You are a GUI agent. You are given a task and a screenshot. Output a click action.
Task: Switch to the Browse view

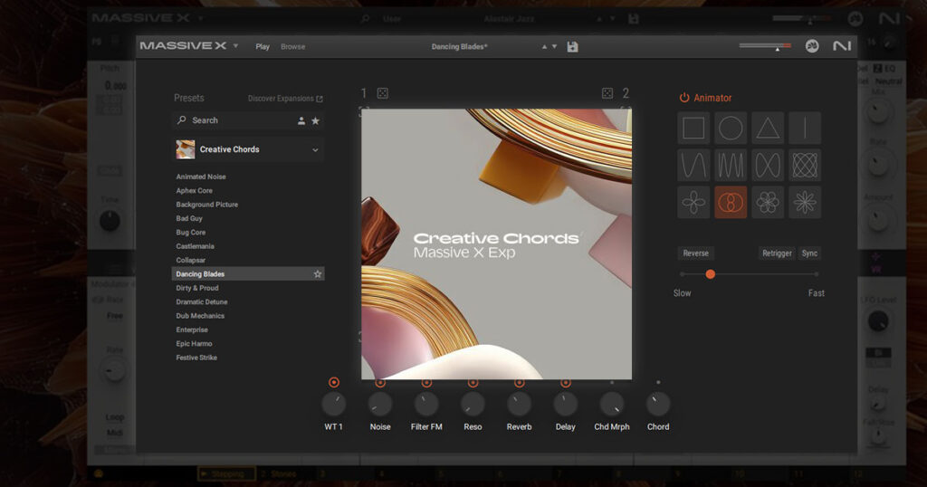[292, 47]
